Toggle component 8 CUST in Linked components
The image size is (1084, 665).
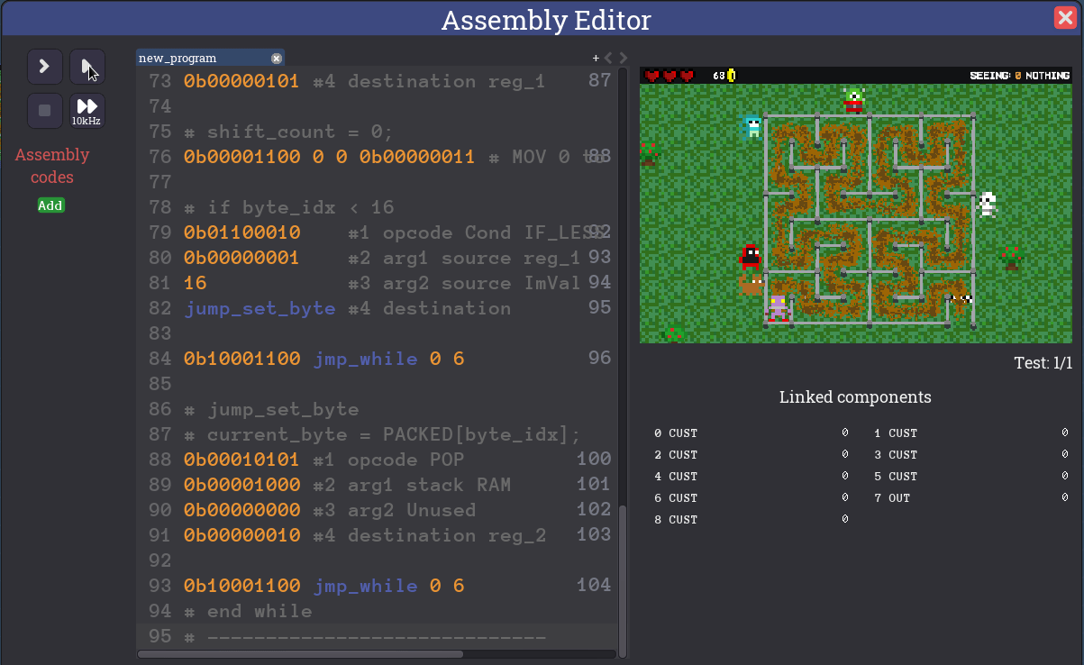pos(675,519)
